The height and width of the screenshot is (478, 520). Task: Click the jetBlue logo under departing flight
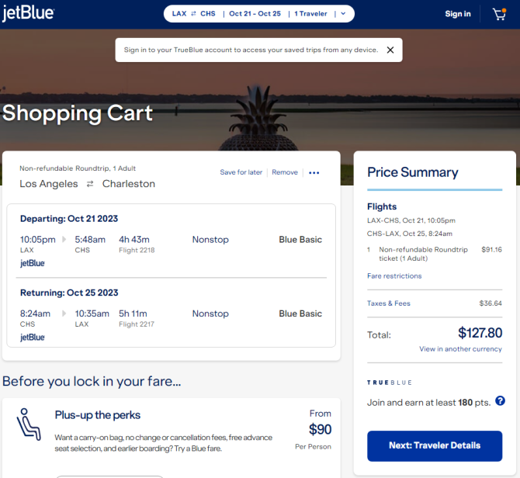pyautogui.click(x=32, y=264)
